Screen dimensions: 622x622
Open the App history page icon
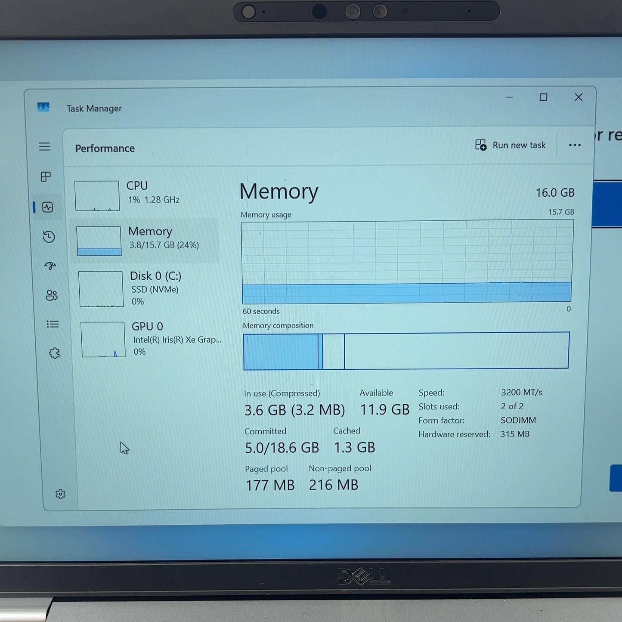(49, 236)
